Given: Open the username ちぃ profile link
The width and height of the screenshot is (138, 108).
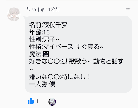Looking at the screenshot, I should [x=35, y=9].
